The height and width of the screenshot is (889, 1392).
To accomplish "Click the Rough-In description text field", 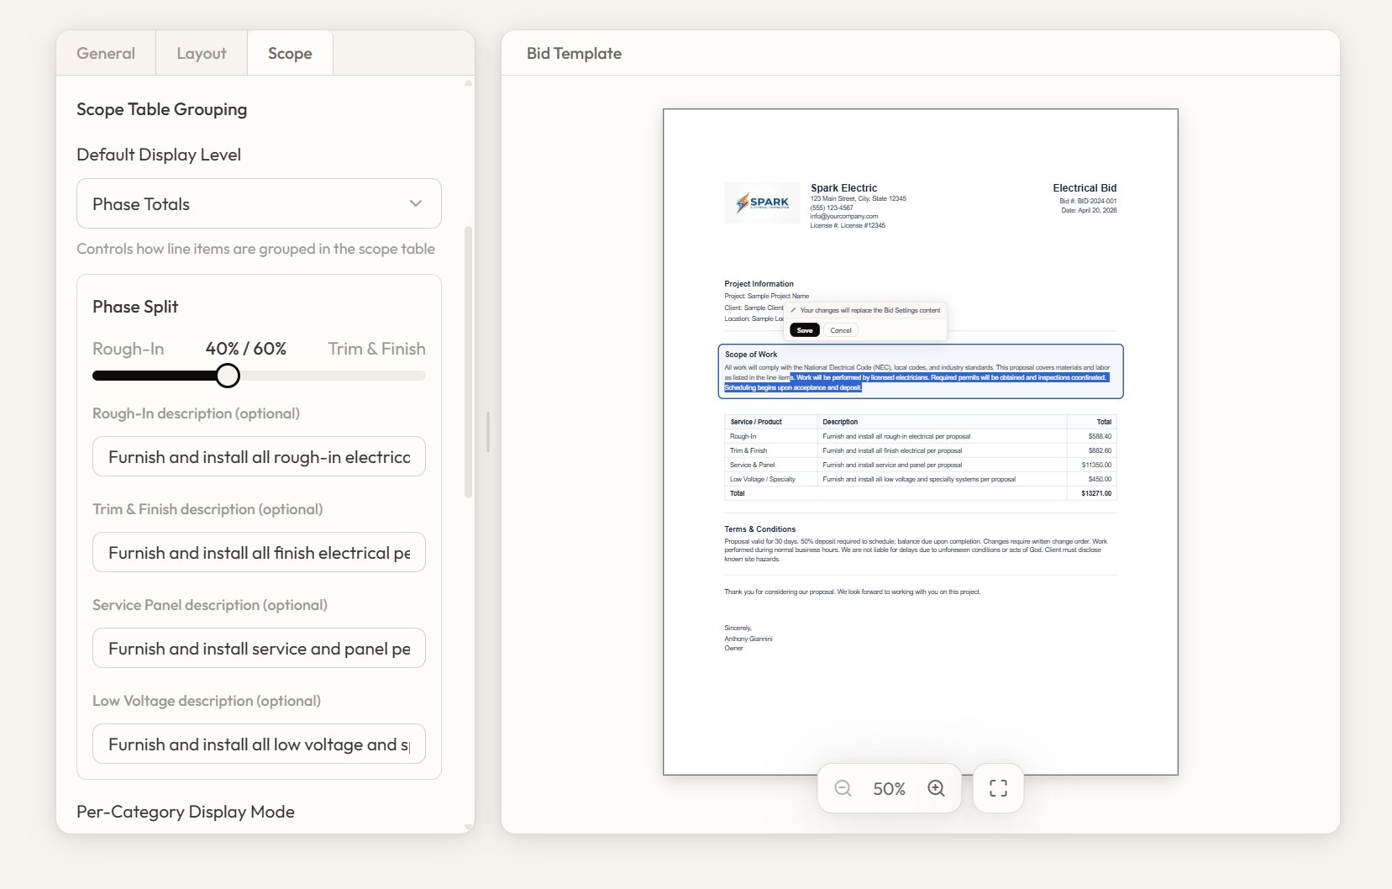I will pyautogui.click(x=258, y=456).
